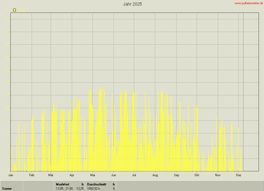Image resolution: width=264 pixels, height=191 pixels.
Task: Select the Nov month axis label
Action: point(218,175)
